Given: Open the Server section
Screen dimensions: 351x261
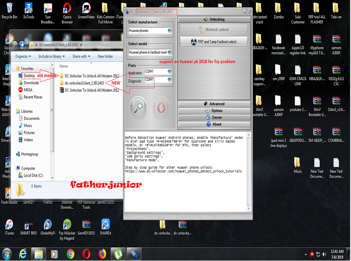Looking at the screenshot, I should [x=214, y=117].
